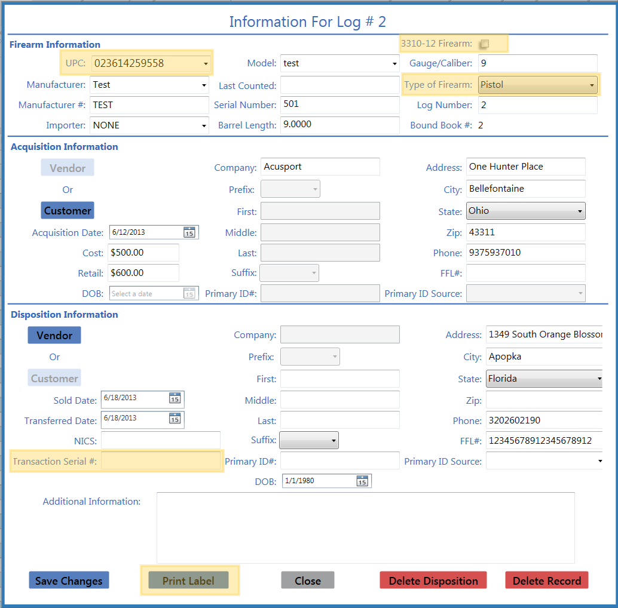Open the Acquisition Date calendar picker icon
Viewport: 618px width, 608px height.
[189, 232]
